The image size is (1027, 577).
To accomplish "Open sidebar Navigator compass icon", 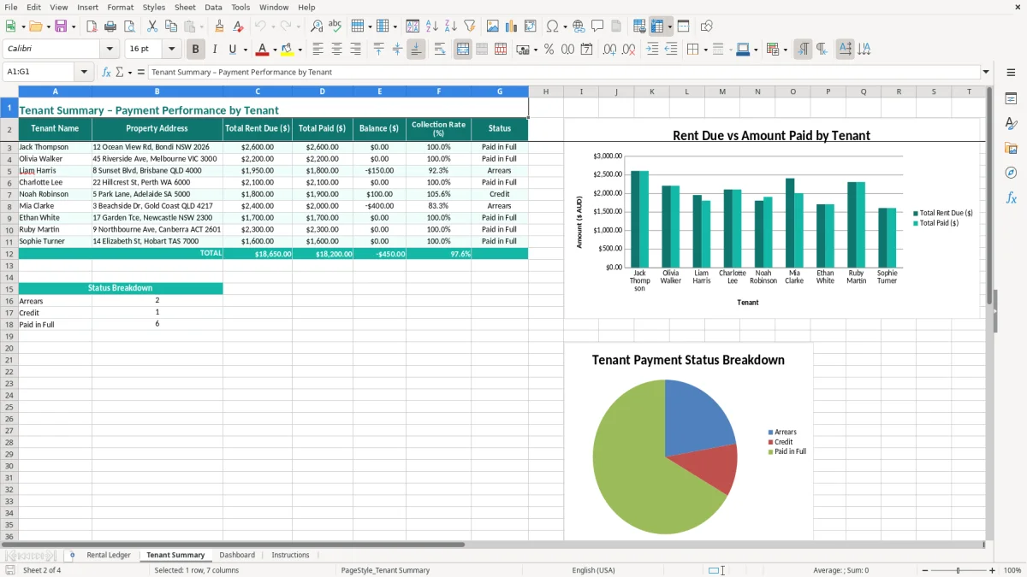I will 1011,173.
